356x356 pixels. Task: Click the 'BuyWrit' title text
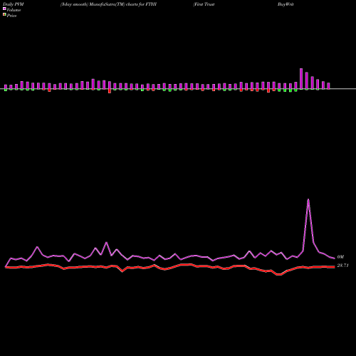286,4
